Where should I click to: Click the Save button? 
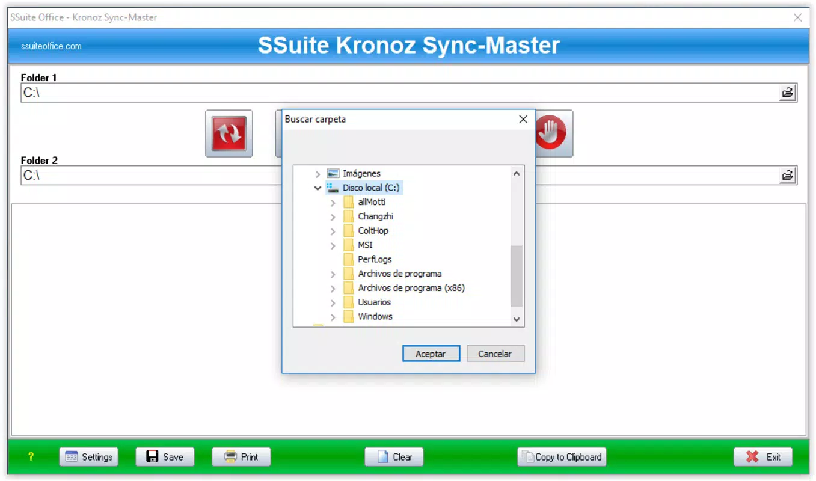pyautogui.click(x=165, y=457)
